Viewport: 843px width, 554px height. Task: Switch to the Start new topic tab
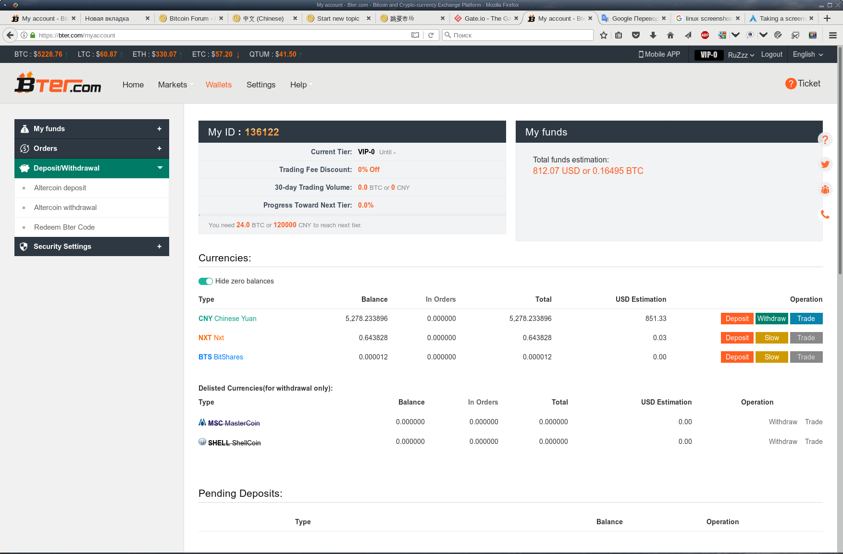(x=338, y=18)
